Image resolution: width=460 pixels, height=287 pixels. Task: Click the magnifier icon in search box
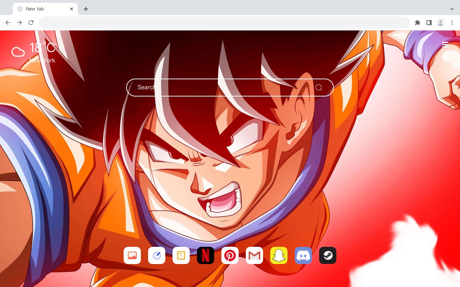[x=319, y=88]
